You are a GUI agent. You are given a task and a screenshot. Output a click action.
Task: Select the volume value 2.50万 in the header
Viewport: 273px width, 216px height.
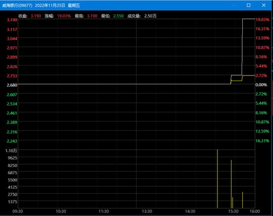click(x=150, y=16)
